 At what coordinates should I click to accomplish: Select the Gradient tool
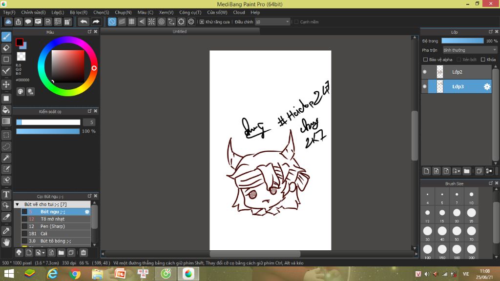pyautogui.click(x=6, y=121)
